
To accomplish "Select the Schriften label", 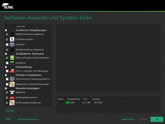I will tap(20, 44).
